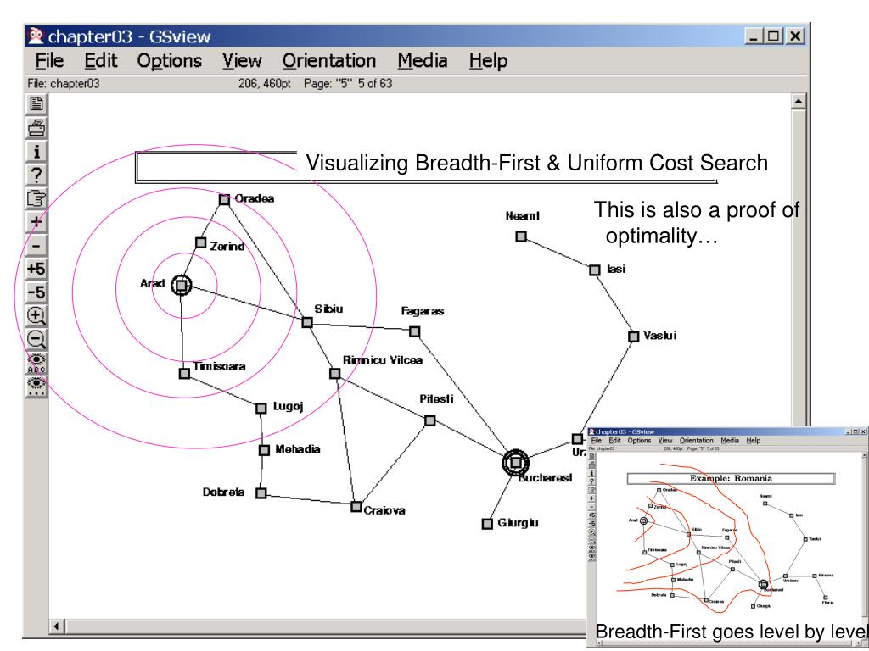Click the 'Page: "5" 5 of 63' status text in main window

click(347, 84)
